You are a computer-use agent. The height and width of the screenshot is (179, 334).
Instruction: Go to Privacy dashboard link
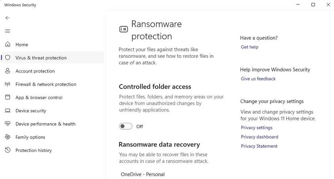coord(259,137)
